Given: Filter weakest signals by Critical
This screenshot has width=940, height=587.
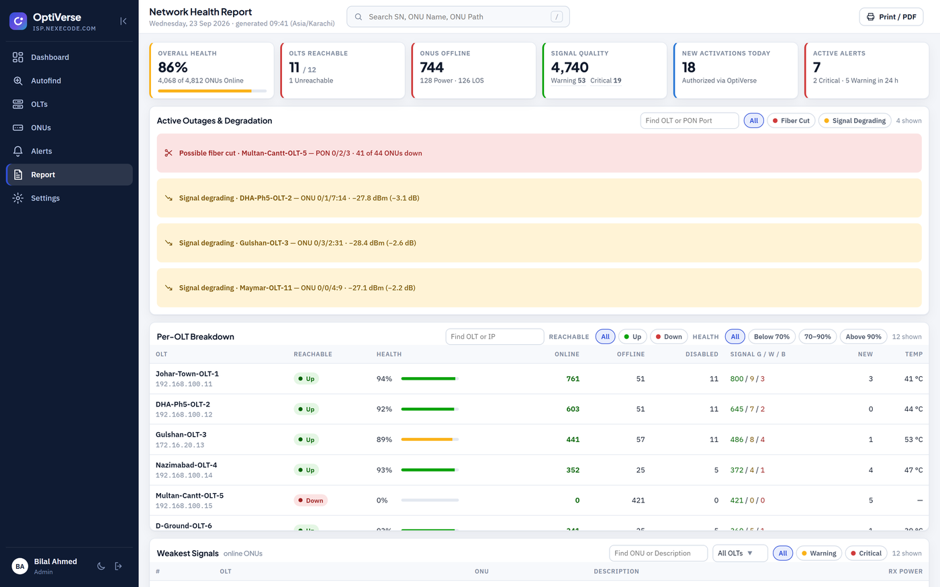Looking at the screenshot, I should point(865,553).
